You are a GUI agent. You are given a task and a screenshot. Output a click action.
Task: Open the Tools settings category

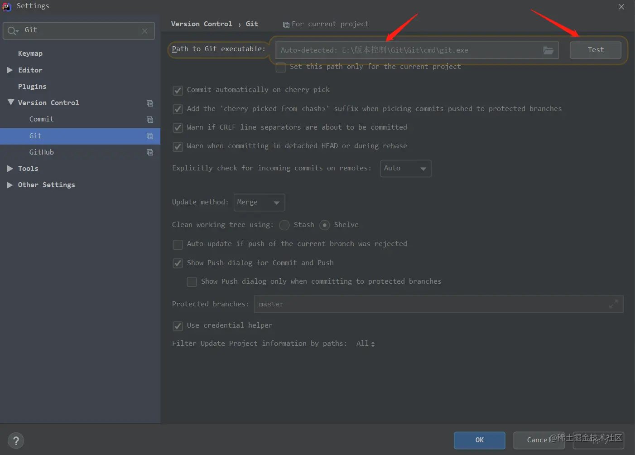[x=28, y=169]
